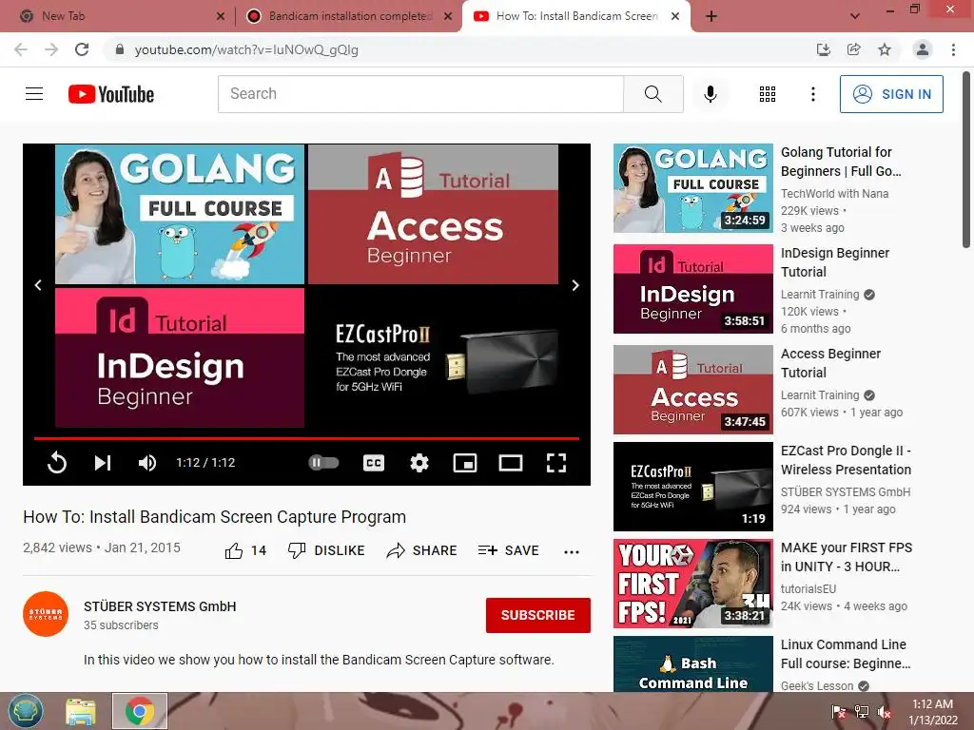Open the SHARE dialog
This screenshot has width=974, height=730.
[421, 550]
